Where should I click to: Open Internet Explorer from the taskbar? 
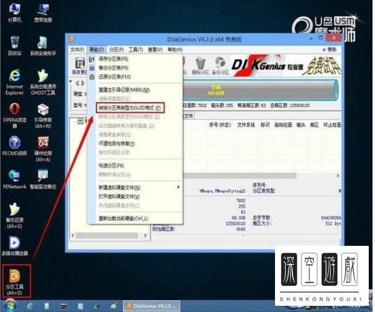[x=30, y=306]
